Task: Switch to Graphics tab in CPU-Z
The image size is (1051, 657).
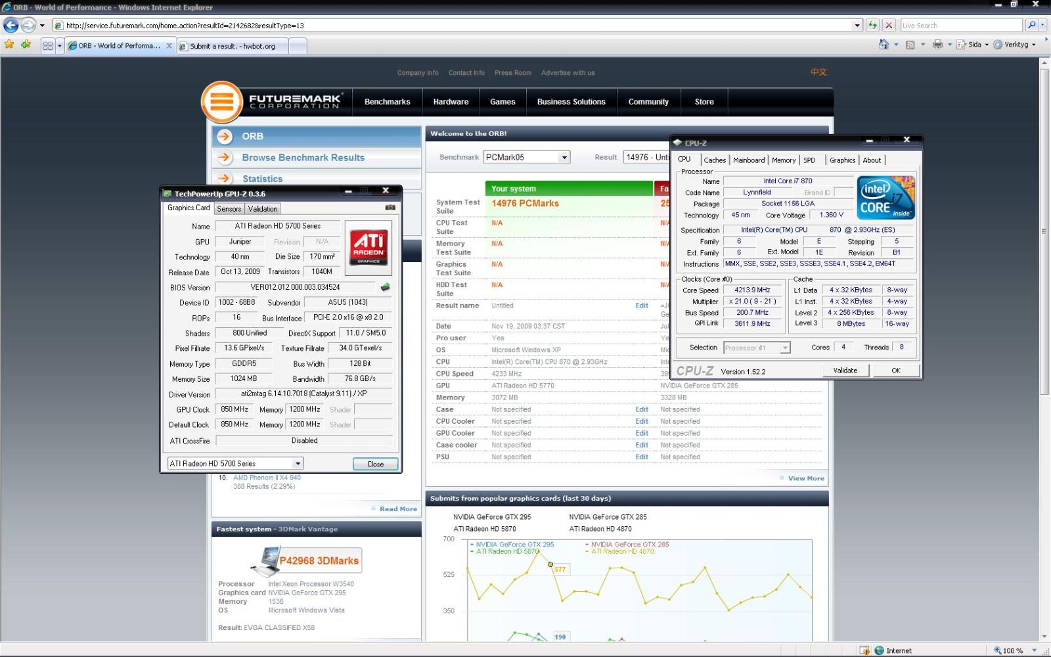Action: [x=842, y=160]
